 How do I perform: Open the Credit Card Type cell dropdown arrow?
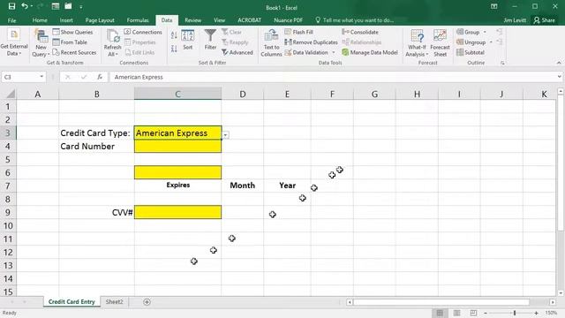click(x=225, y=135)
